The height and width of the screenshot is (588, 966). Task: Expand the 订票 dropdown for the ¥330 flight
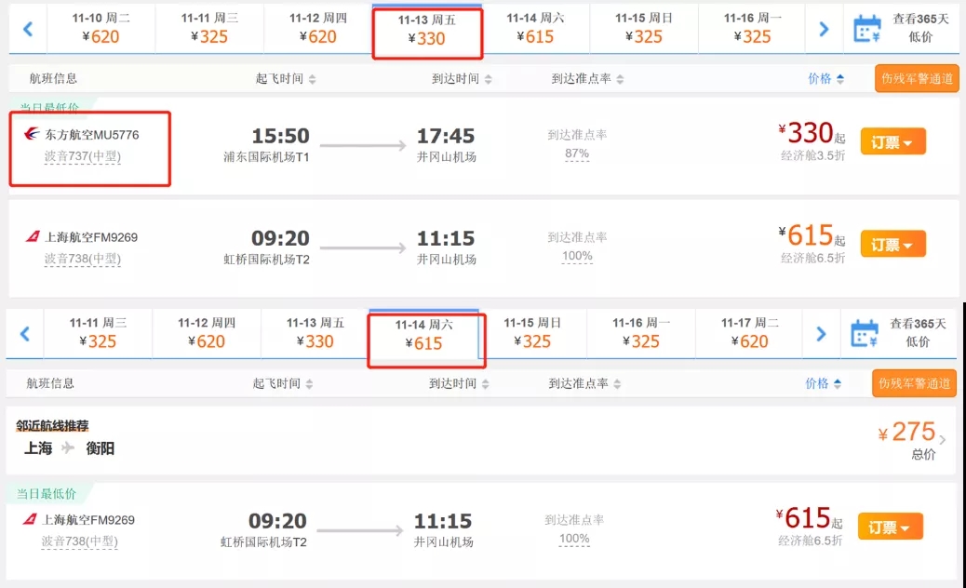[892, 142]
